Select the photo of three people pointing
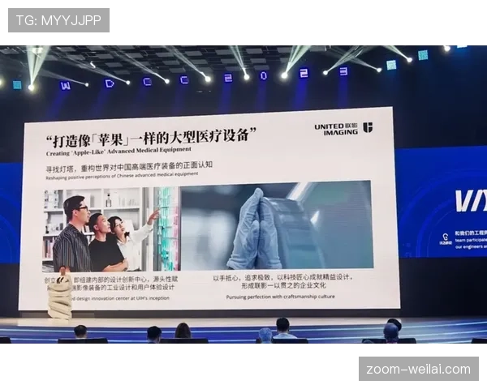Screen dimensions: 487x389 [x=111, y=229]
